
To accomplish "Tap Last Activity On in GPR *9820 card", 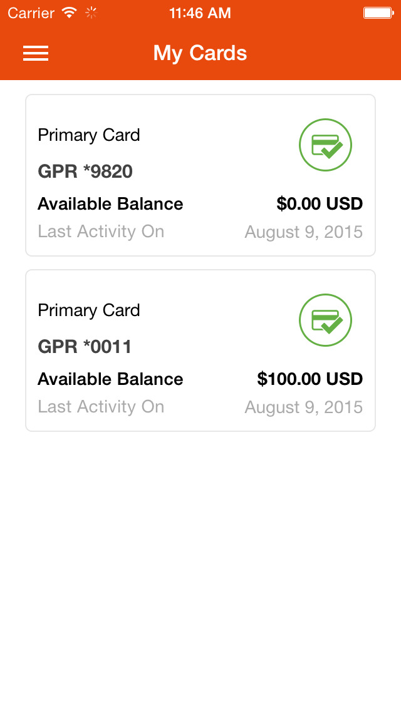I will point(101,232).
